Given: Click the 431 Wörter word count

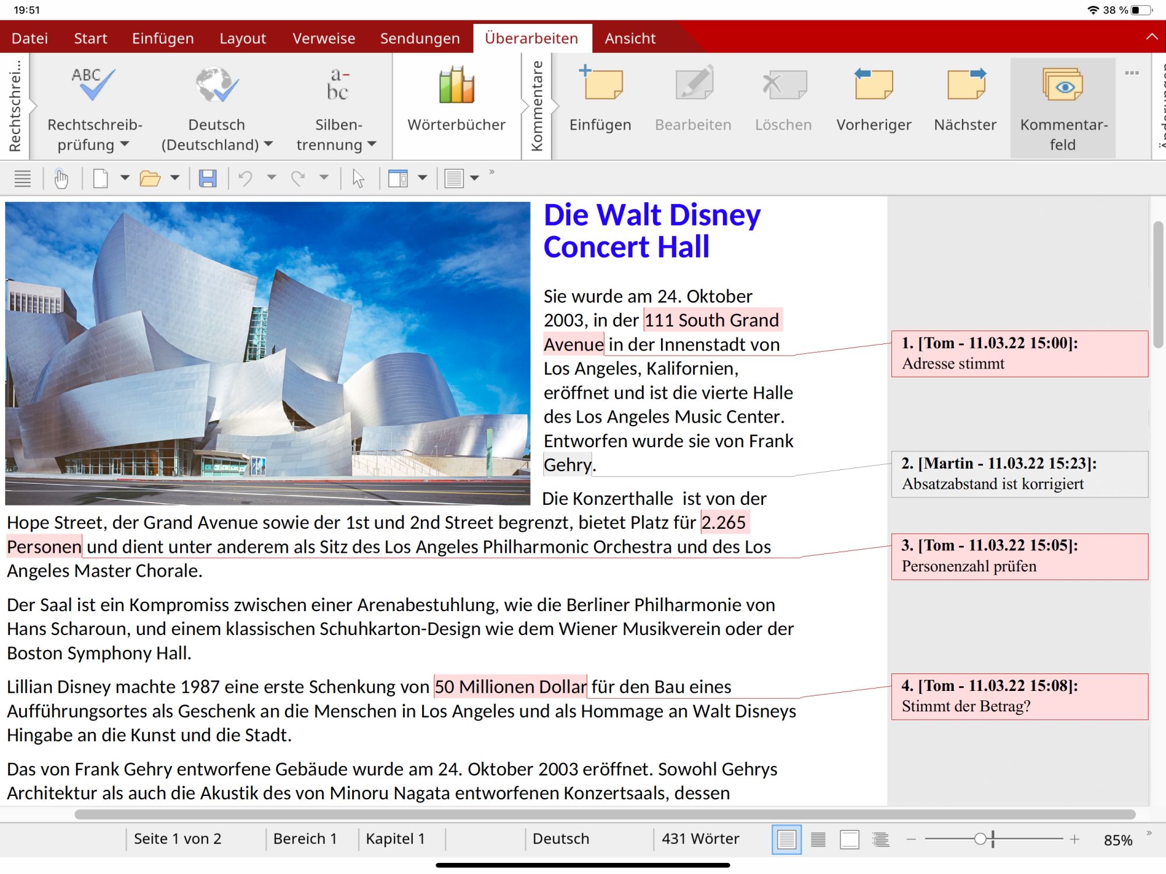Looking at the screenshot, I should pyautogui.click(x=700, y=839).
